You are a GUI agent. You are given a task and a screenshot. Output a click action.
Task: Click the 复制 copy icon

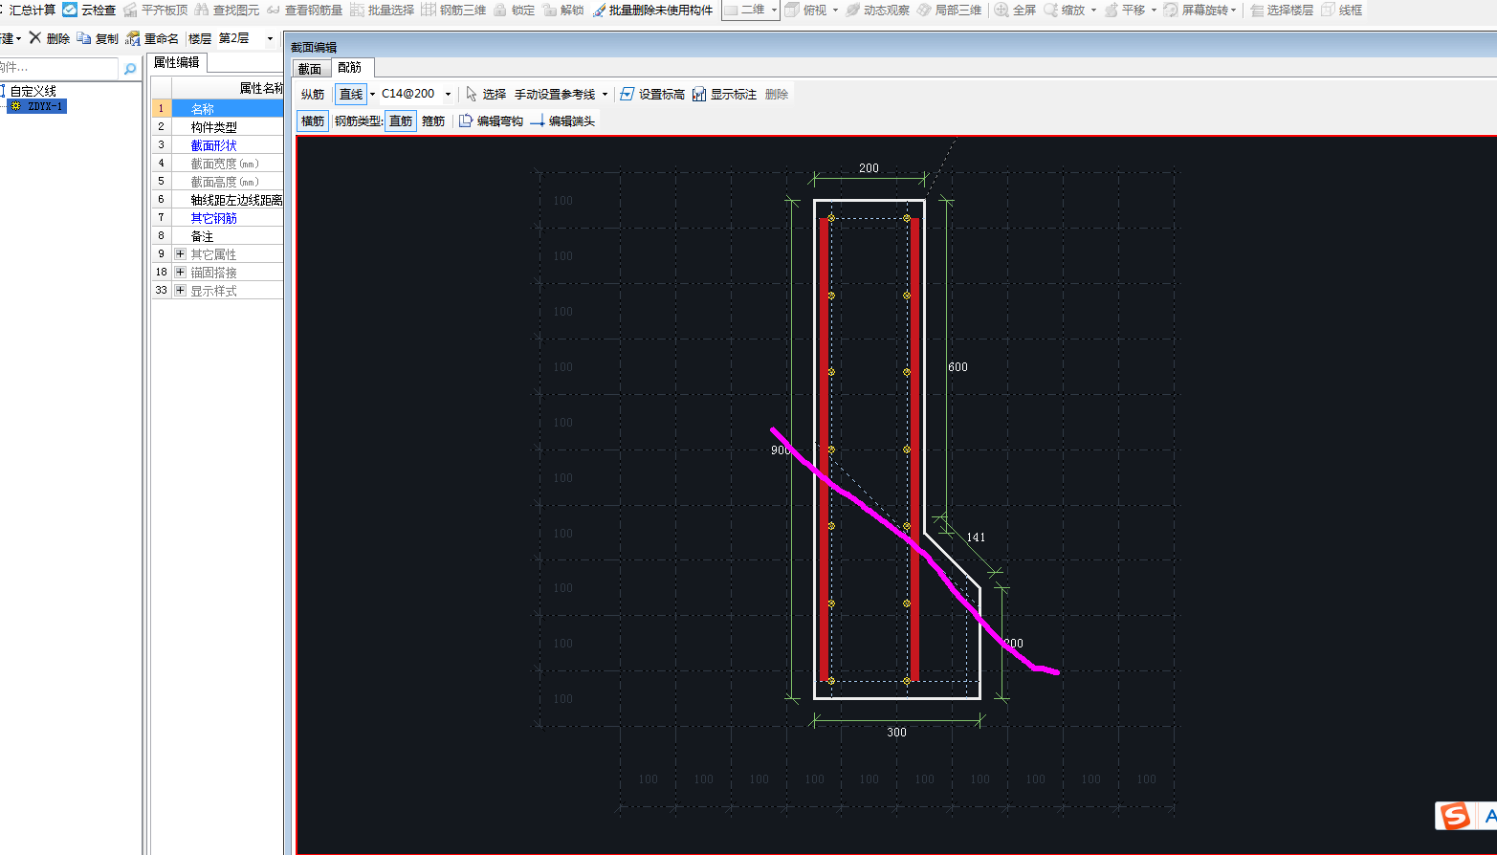[84, 38]
